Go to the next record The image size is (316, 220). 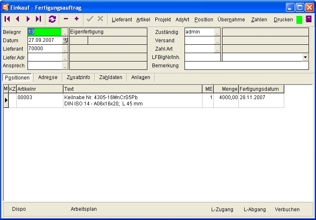pos(28,19)
